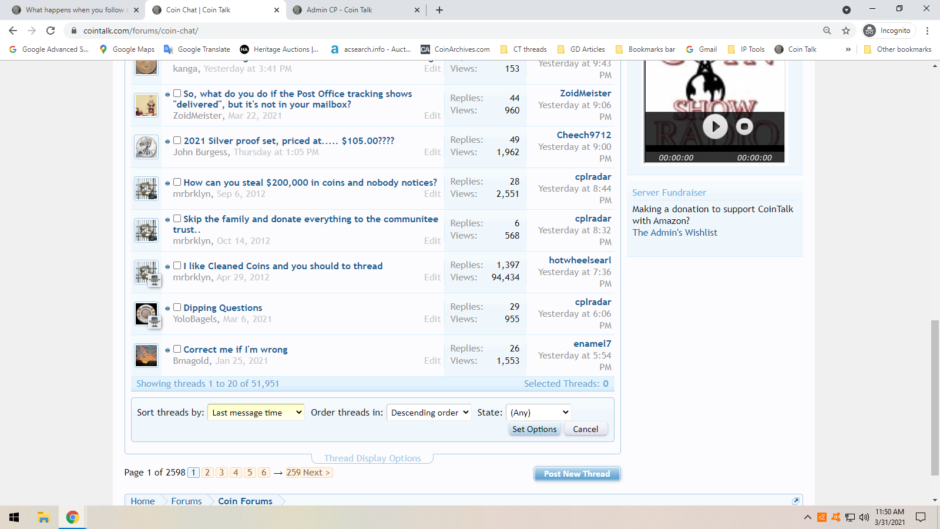Reload the current page

tap(51, 31)
